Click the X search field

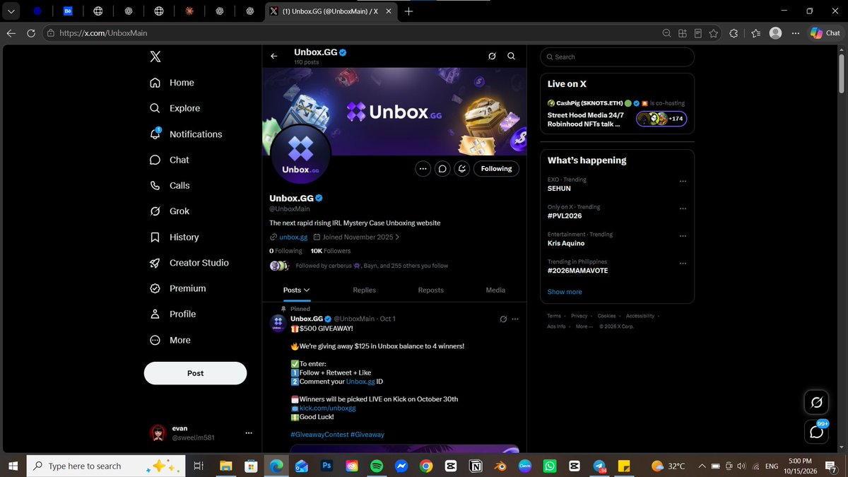pyautogui.click(x=617, y=57)
